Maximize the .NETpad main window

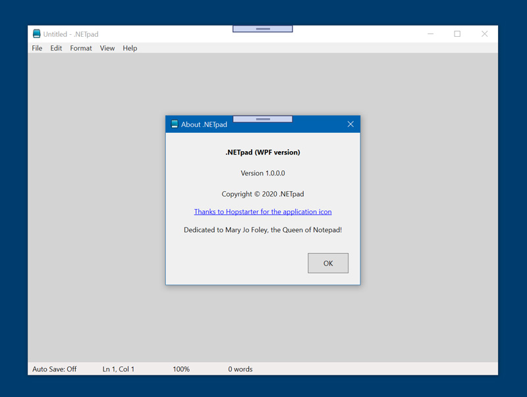[x=457, y=34]
